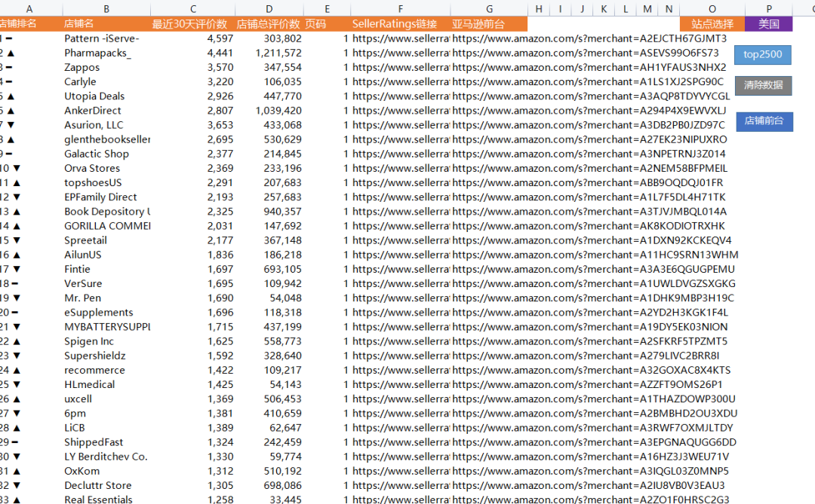
Task: Open Amazon link for merchant A2EJCTH67GJMT3
Action: tap(589, 38)
